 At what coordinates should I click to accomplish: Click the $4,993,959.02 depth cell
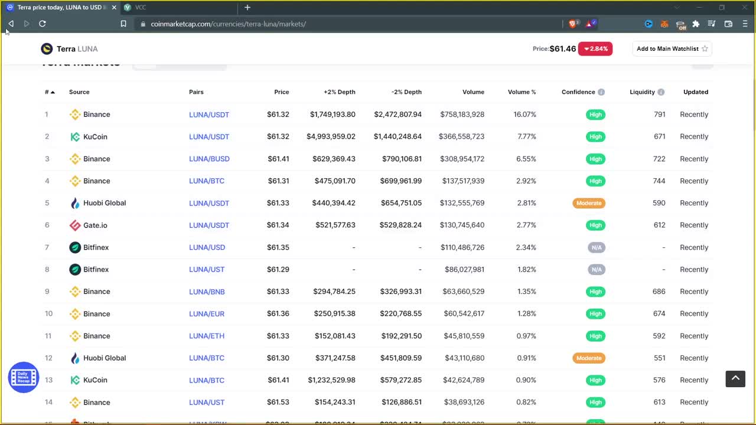point(331,137)
